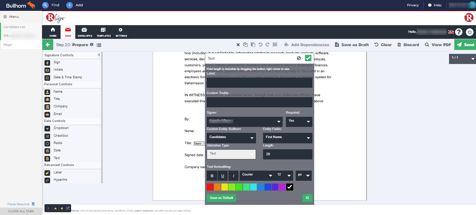Collapse the controls sidebar panel
476x215 pixels.
[99, 55]
